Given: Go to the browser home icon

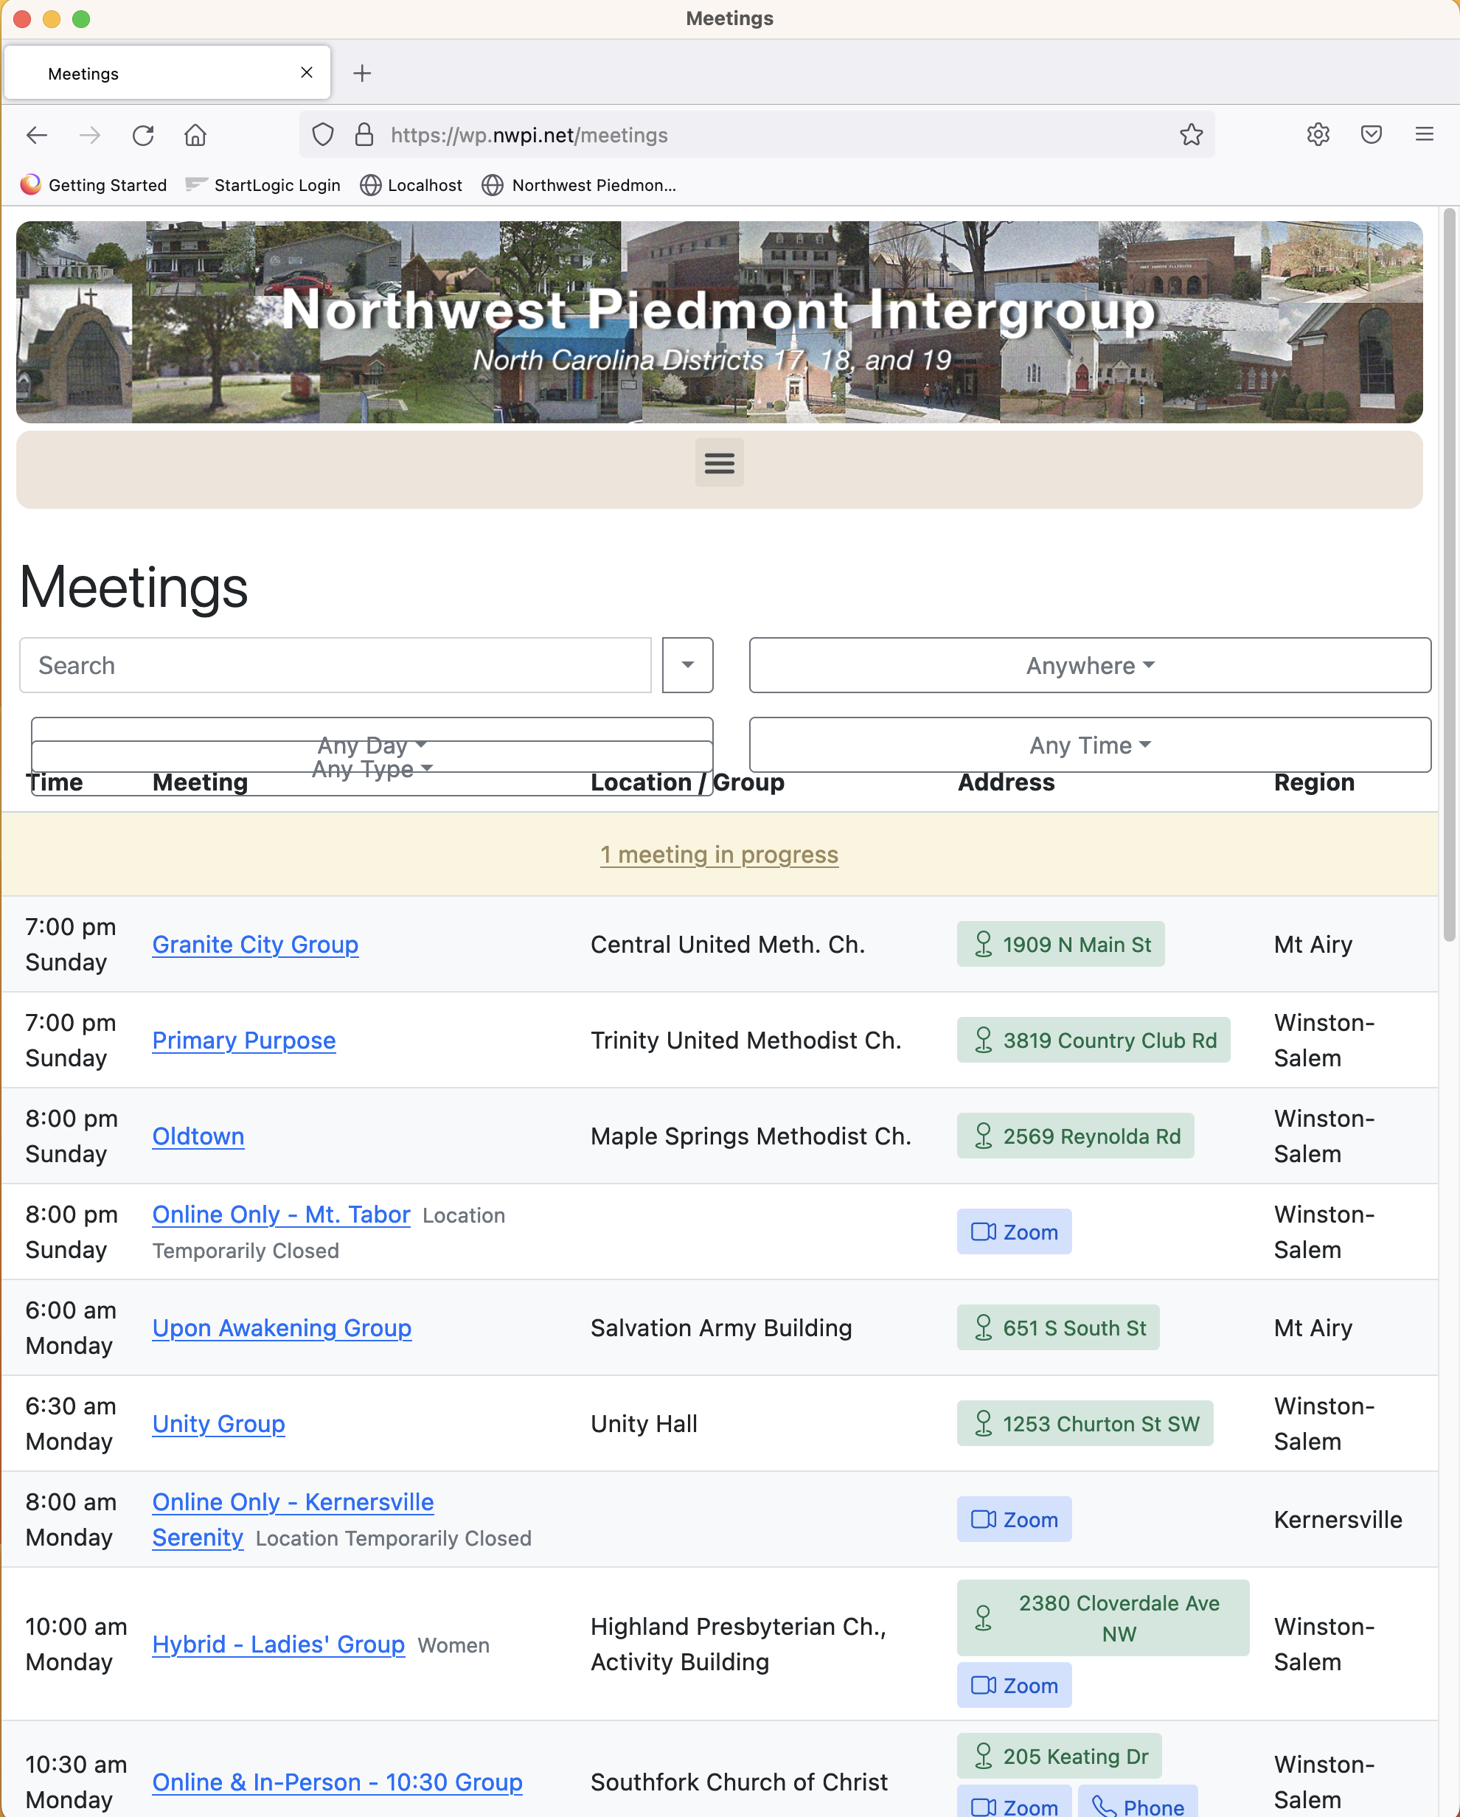Looking at the screenshot, I should click(195, 135).
